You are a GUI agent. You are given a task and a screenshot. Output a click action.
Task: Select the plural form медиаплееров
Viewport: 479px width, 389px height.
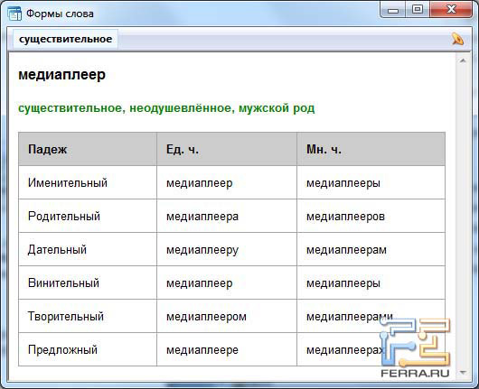(345, 217)
